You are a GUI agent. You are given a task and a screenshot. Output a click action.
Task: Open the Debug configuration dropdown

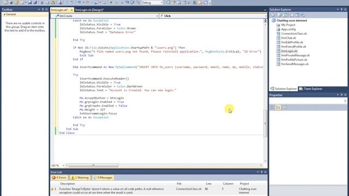(161, 3)
